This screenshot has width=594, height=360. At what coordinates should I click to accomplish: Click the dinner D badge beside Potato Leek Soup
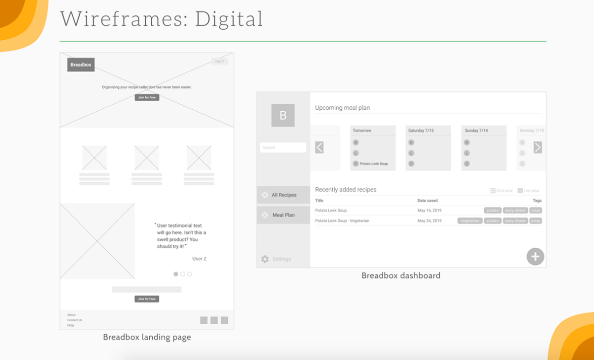(355, 163)
